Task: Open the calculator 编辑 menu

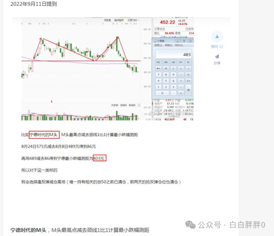Action: pyautogui.click(x=169, y=45)
